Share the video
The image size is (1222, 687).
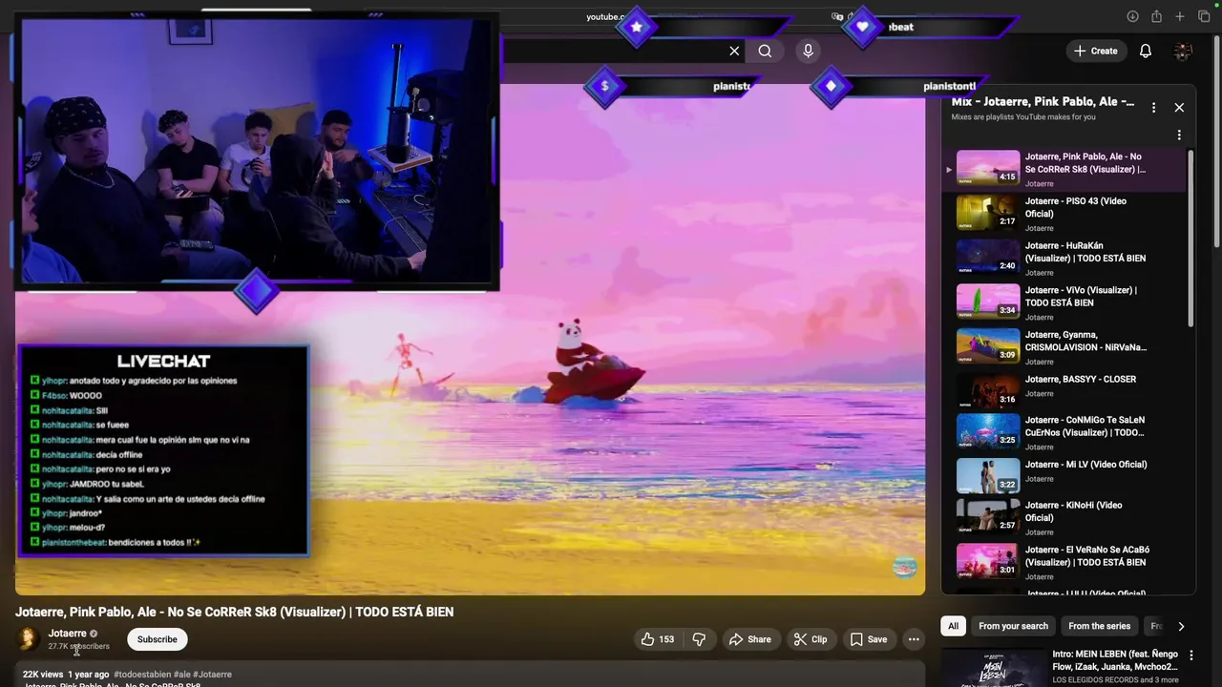pyautogui.click(x=749, y=639)
